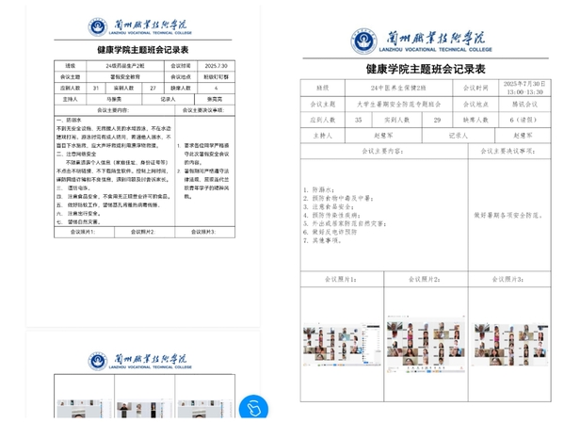Tap the blue floating hand-gesture button
The height and width of the screenshot is (423, 564).
click(x=253, y=408)
